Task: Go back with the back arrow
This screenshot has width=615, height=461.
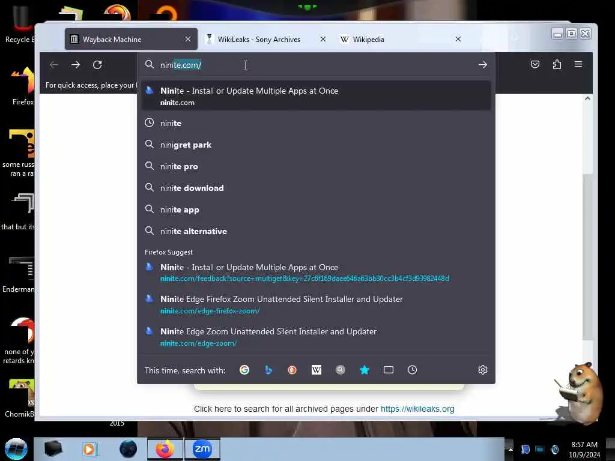Action: [54, 65]
